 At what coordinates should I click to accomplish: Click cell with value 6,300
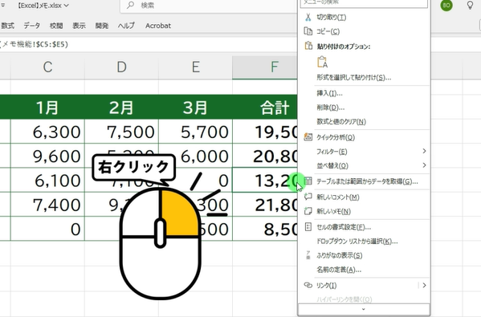[47, 132]
